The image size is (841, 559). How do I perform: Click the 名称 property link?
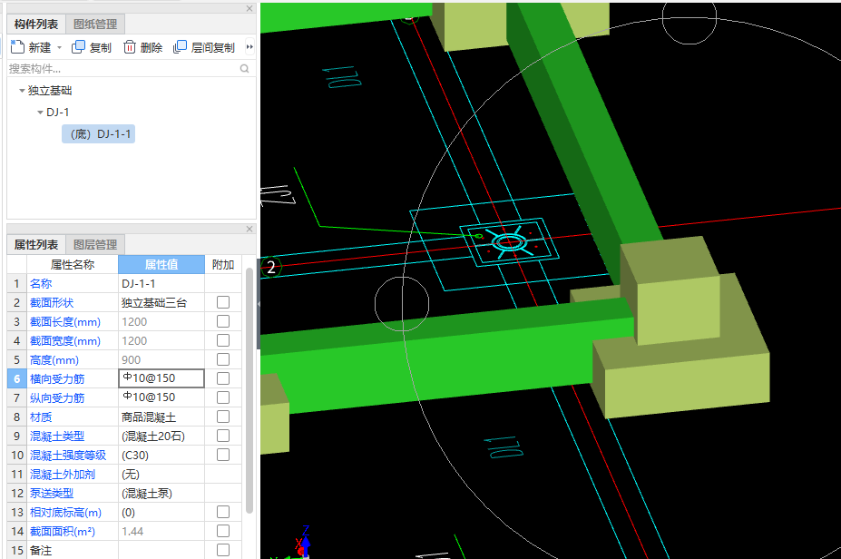pyautogui.click(x=41, y=283)
